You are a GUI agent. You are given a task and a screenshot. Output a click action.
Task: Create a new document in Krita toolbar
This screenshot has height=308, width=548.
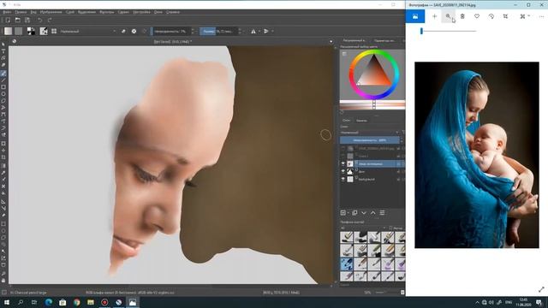click(8, 21)
